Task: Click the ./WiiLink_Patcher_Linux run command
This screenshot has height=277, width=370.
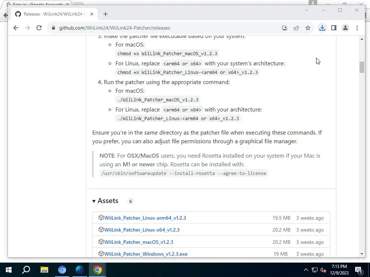Action: [x=178, y=118]
